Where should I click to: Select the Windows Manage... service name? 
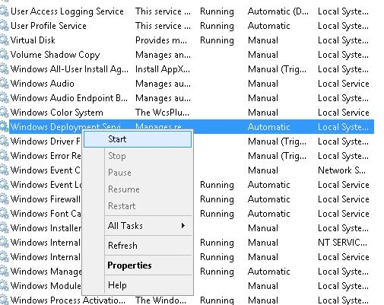pos(46,272)
